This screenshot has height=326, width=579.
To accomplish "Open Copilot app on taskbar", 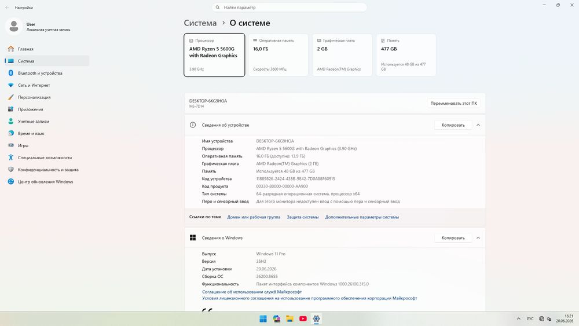I will (276, 318).
